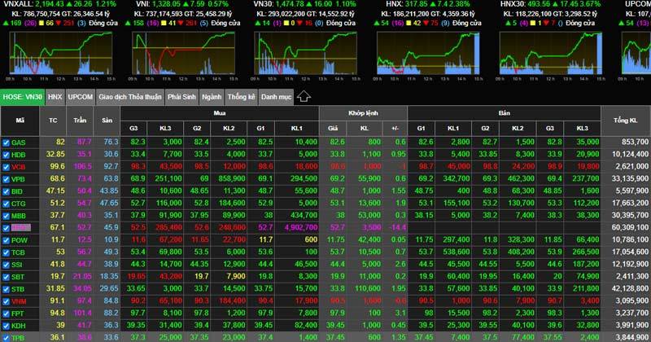This screenshot has height=342, width=651.
Task: Expand the Ngành tab menu
Action: (x=212, y=96)
